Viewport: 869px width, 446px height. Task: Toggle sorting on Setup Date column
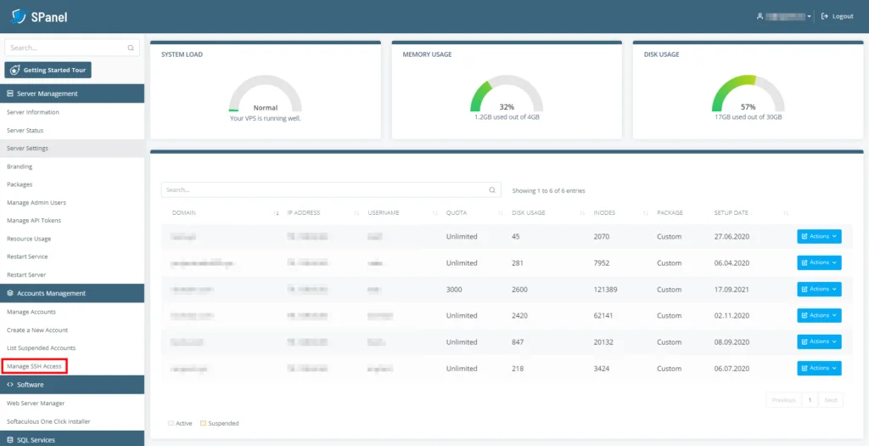tap(786, 213)
